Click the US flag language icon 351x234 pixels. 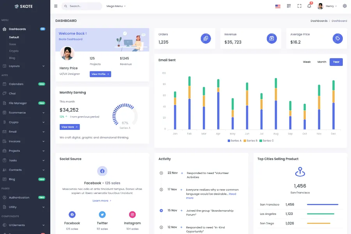point(278,6)
